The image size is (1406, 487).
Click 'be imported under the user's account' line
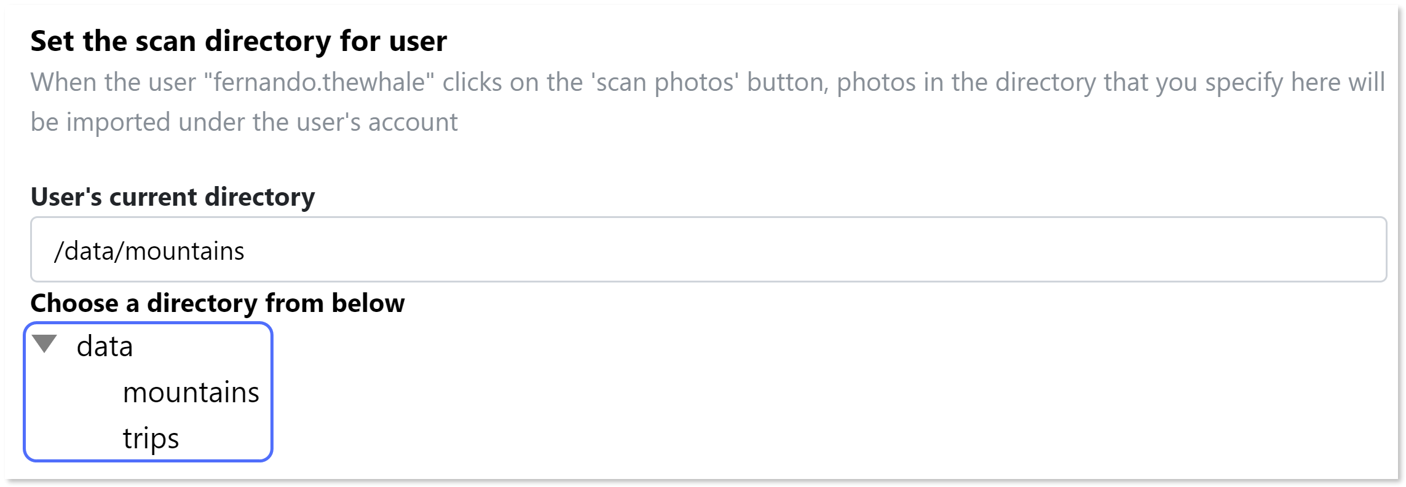(x=244, y=122)
